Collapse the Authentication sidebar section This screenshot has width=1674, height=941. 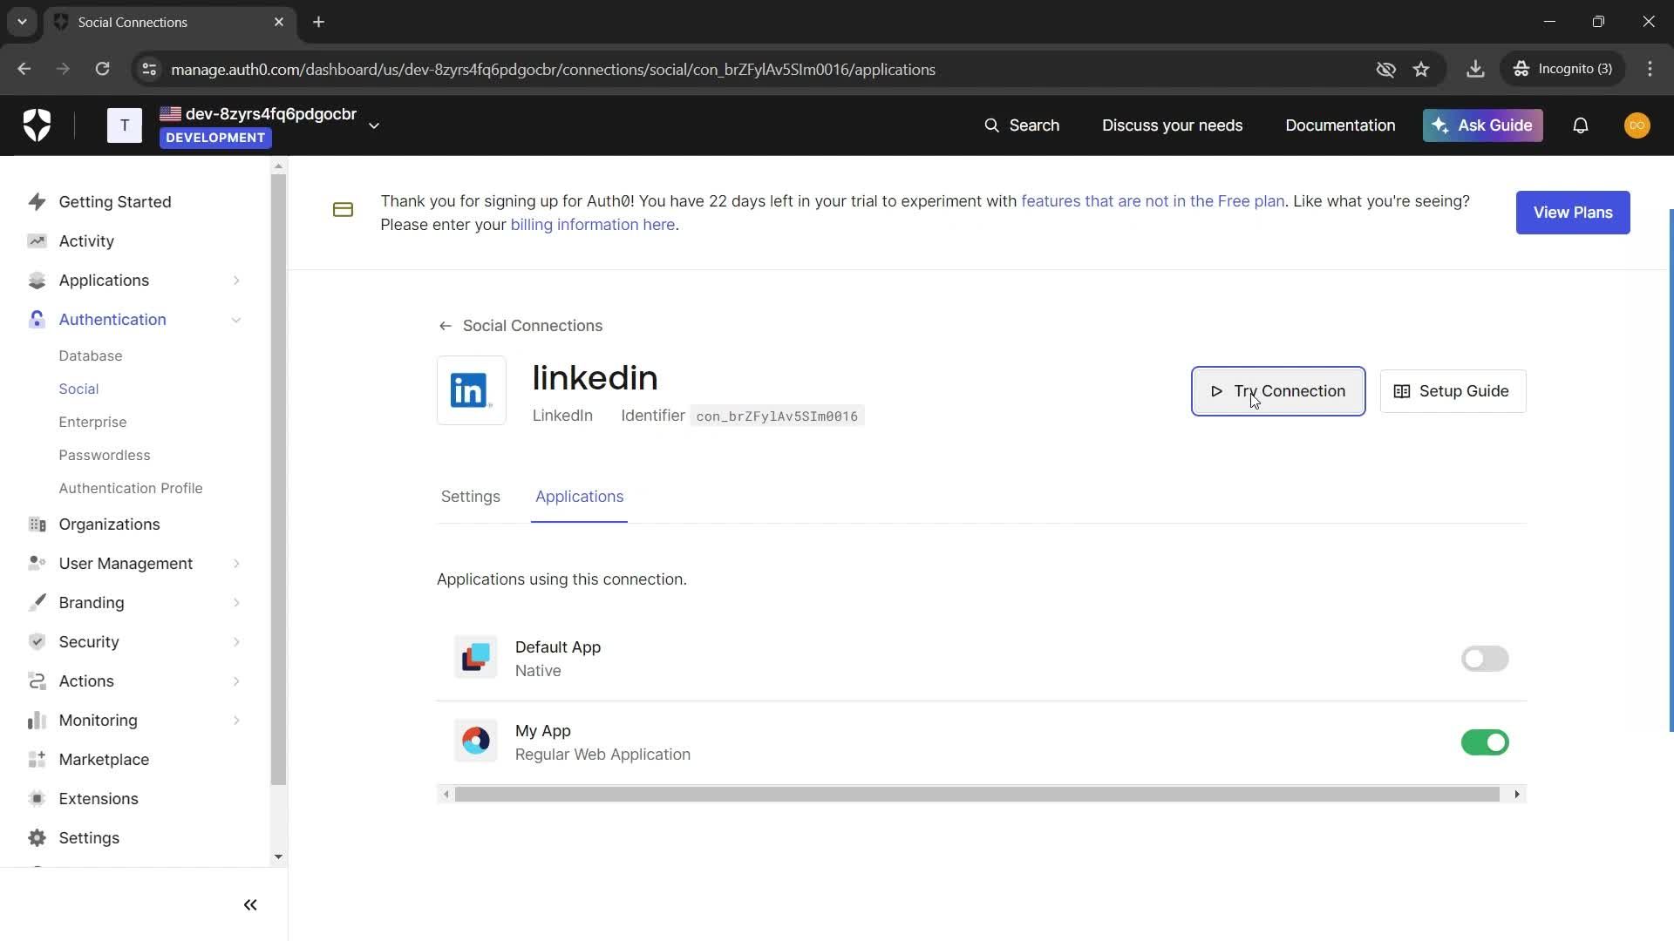[236, 320]
